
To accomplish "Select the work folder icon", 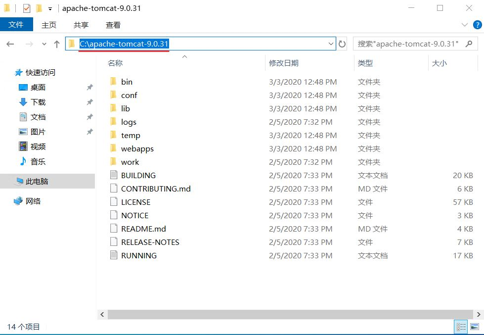I will [x=113, y=161].
